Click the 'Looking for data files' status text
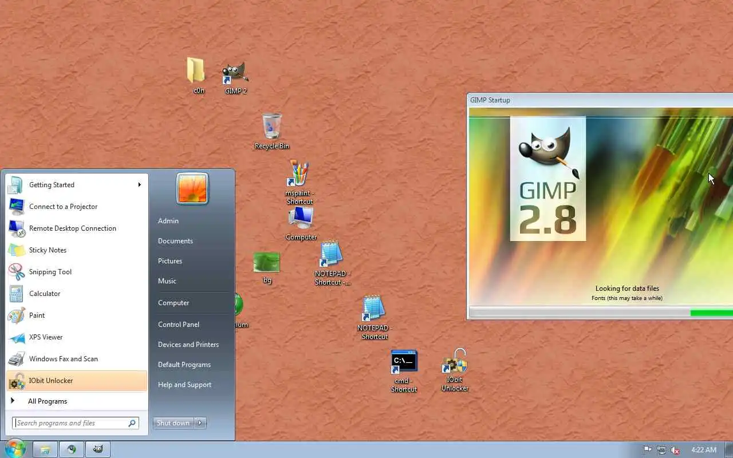 [x=627, y=289]
